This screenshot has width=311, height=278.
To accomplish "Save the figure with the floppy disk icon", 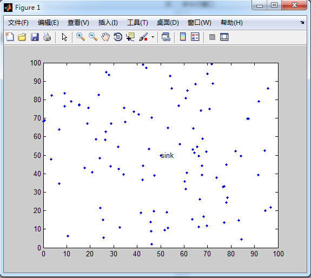I will click(x=35, y=37).
